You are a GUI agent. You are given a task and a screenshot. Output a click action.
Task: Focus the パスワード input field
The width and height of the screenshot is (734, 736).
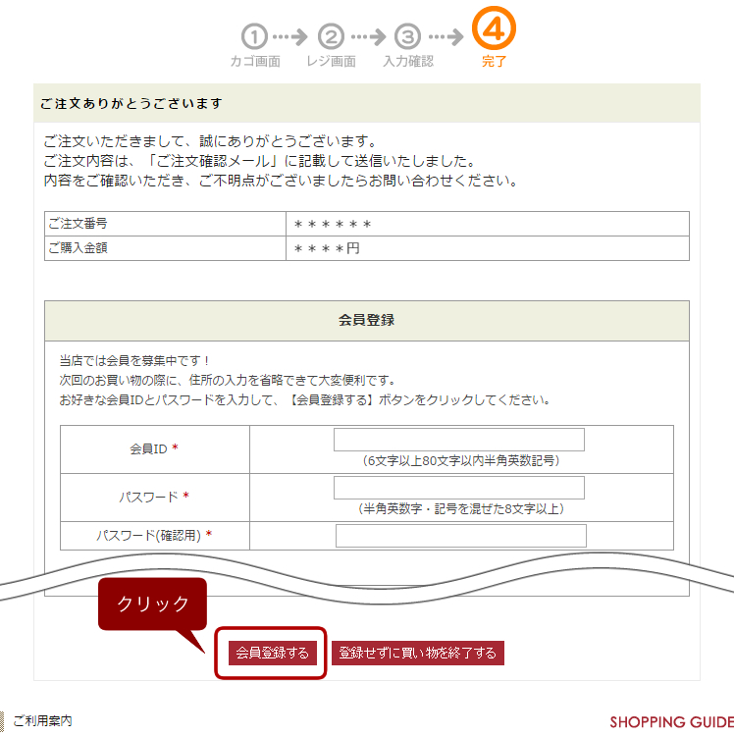459,488
